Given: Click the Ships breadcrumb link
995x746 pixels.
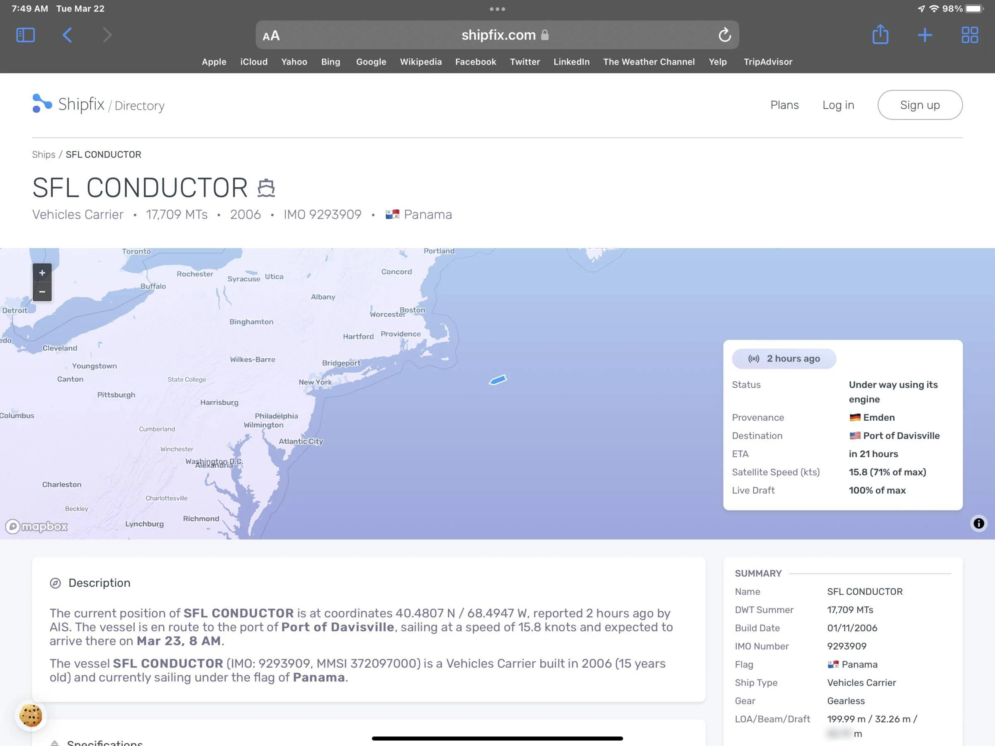Looking at the screenshot, I should pos(44,155).
